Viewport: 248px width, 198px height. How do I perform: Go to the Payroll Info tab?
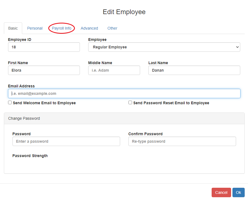[62, 28]
